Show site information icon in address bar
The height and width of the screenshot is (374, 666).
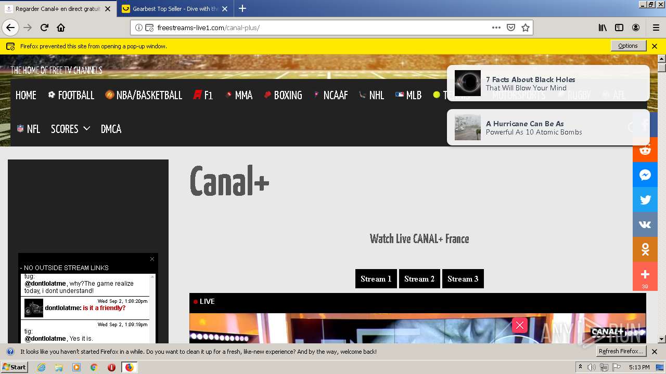(x=139, y=28)
